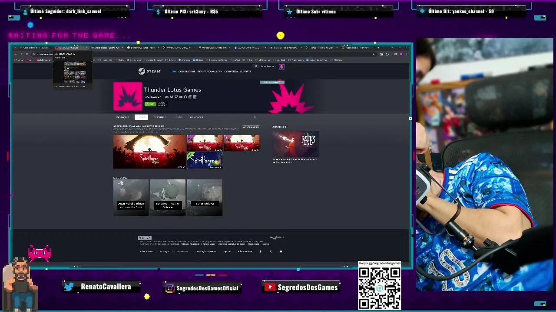Open the Thunder Lotus official website link
Image resolution: width=556 pixels, height=312 pixels.
(152, 97)
